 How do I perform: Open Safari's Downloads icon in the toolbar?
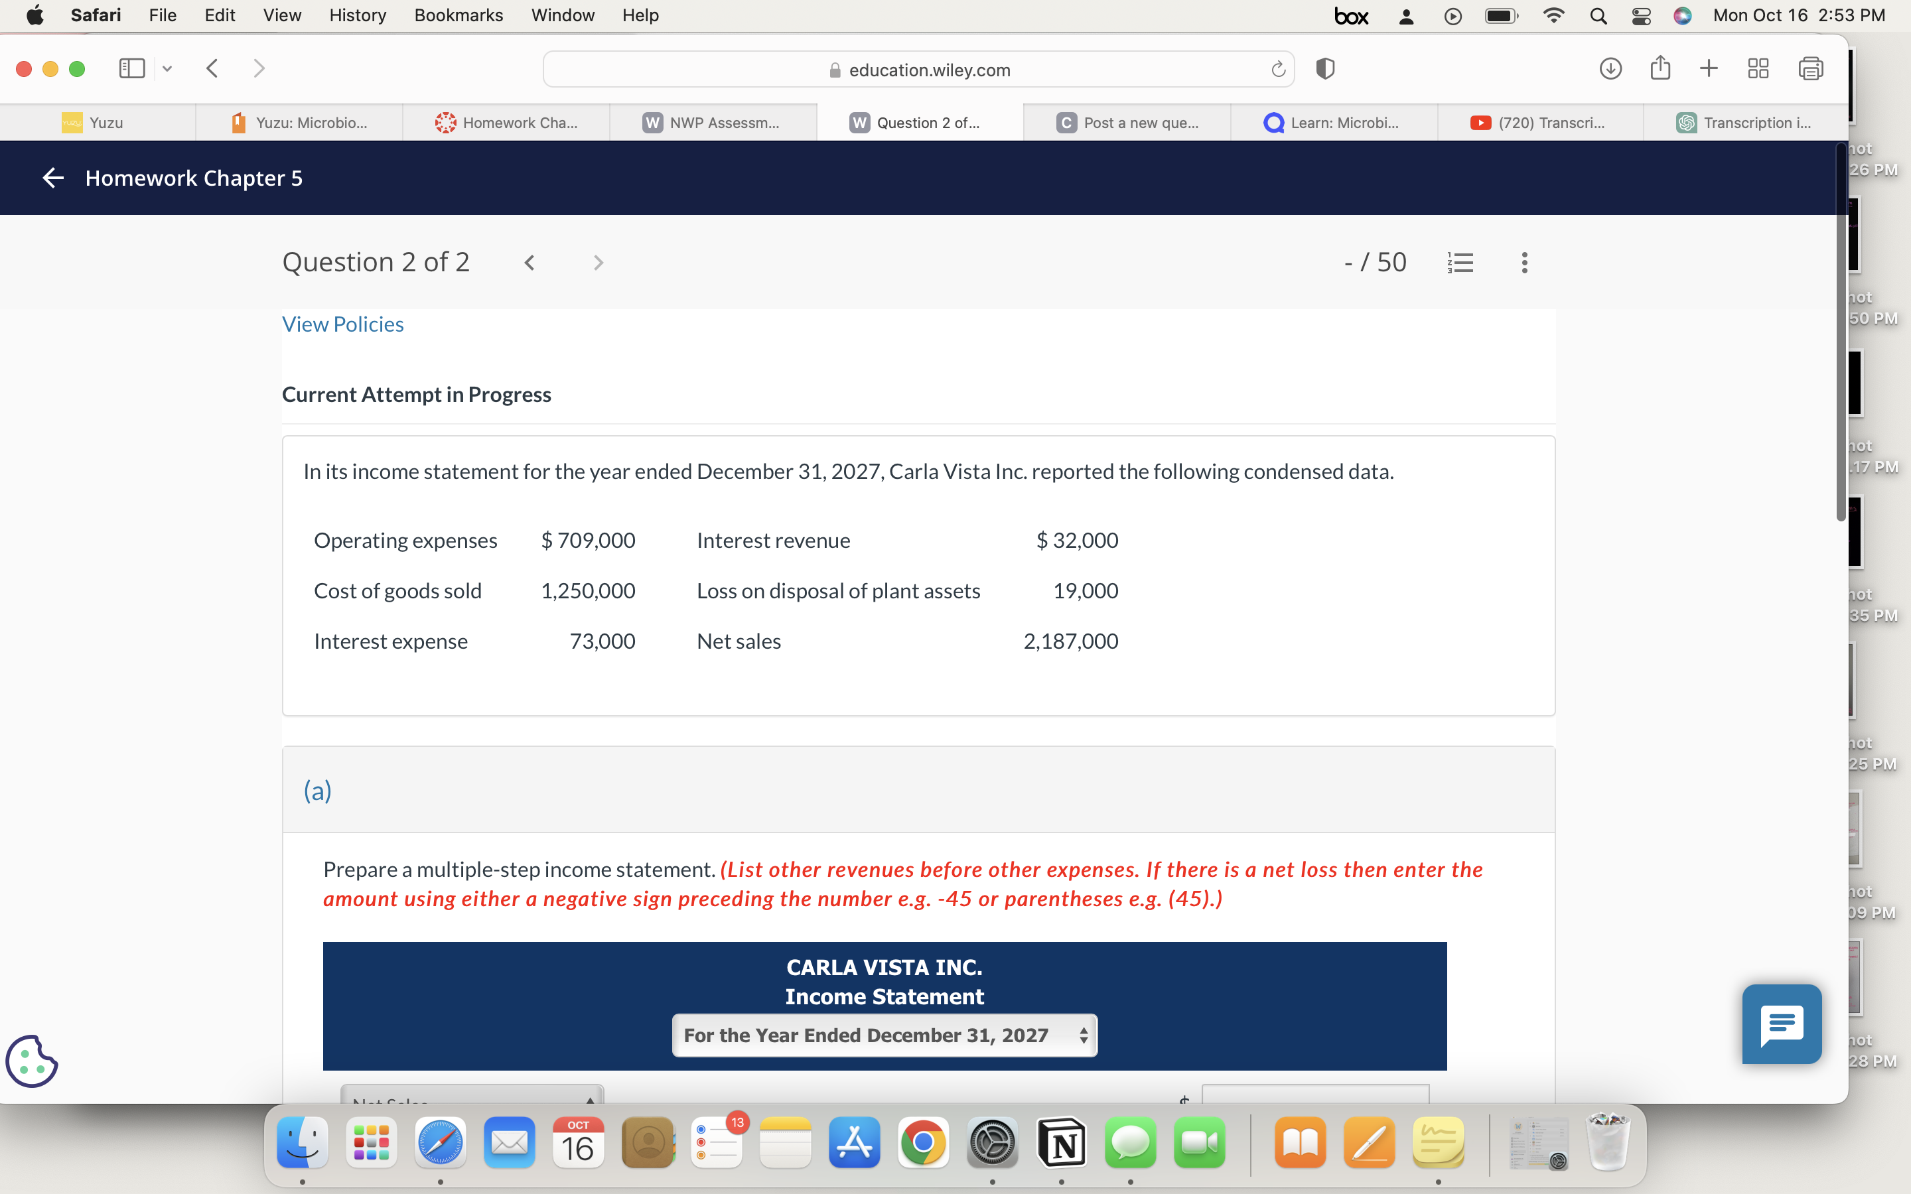tap(1609, 69)
